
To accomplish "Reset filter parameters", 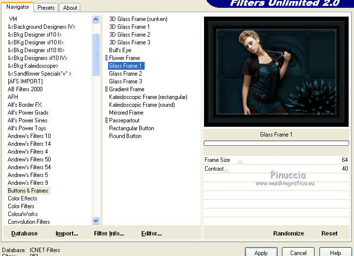I will (x=329, y=234).
